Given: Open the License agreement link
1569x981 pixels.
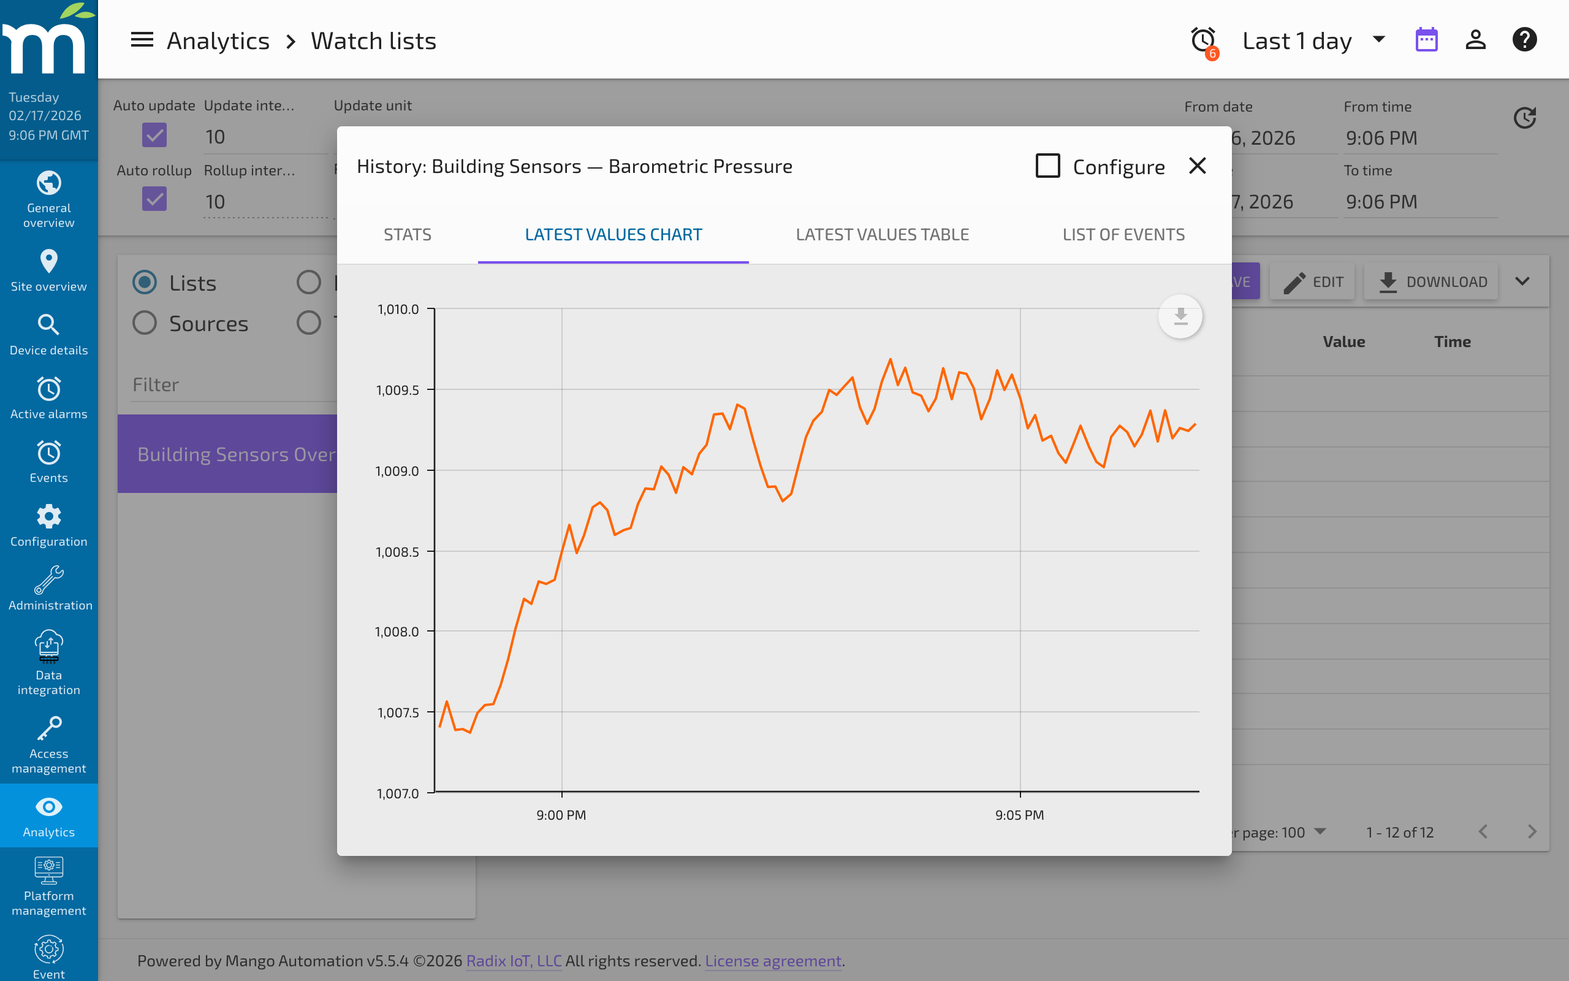Looking at the screenshot, I should point(773,961).
